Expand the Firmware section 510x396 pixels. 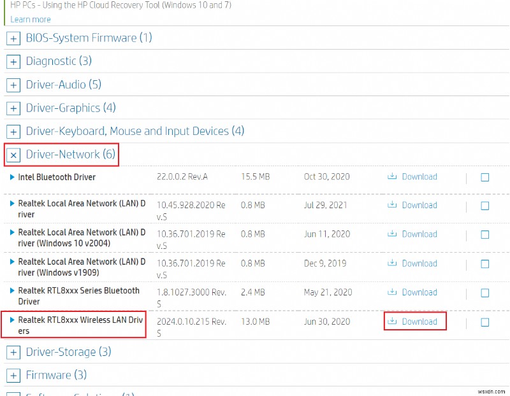tap(13, 375)
